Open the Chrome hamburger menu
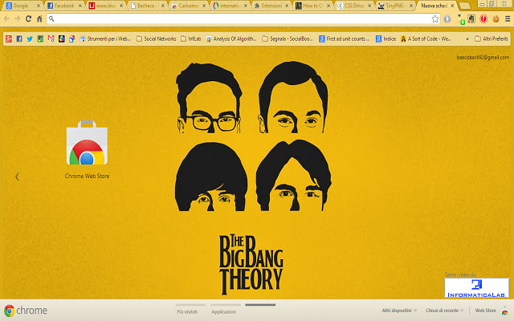This screenshot has width=514, height=321. 508,18
